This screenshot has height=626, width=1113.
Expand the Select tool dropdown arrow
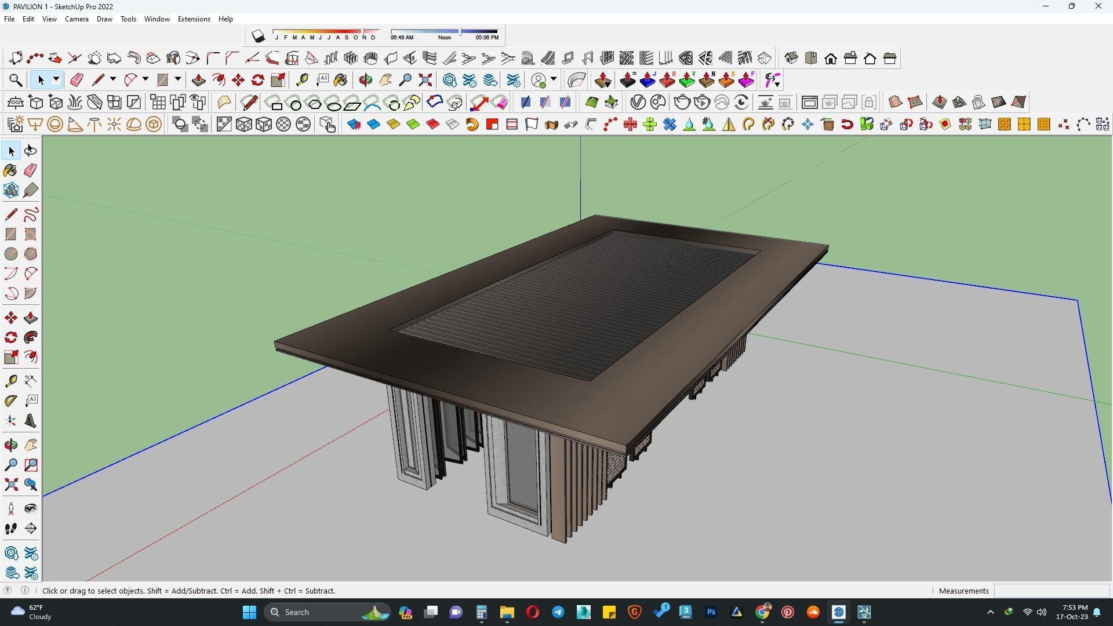[56, 79]
